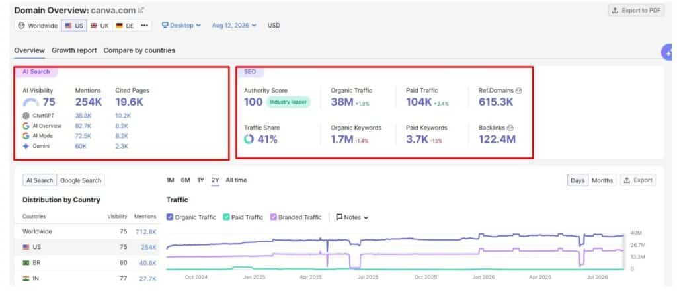Screen dimensions: 677x298
Task: Select AI Search toggle button
Action: click(x=40, y=180)
